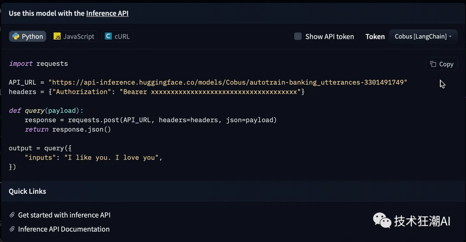Click the requests.post call line
The height and width of the screenshot is (242, 466).
pyautogui.click(x=151, y=120)
